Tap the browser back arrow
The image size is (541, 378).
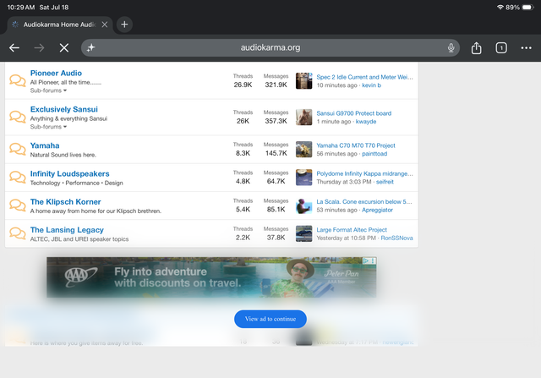click(x=14, y=47)
